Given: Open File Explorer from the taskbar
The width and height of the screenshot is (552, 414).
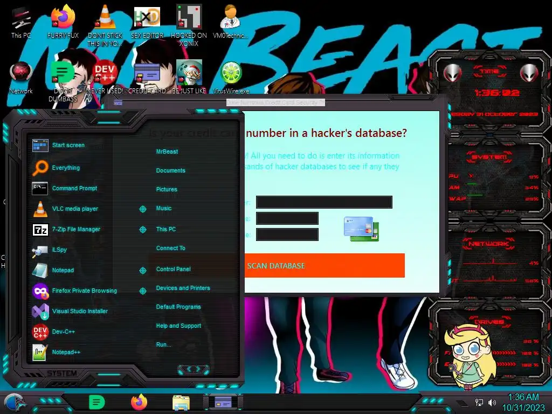Looking at the screenshot, I should point(181,403).
